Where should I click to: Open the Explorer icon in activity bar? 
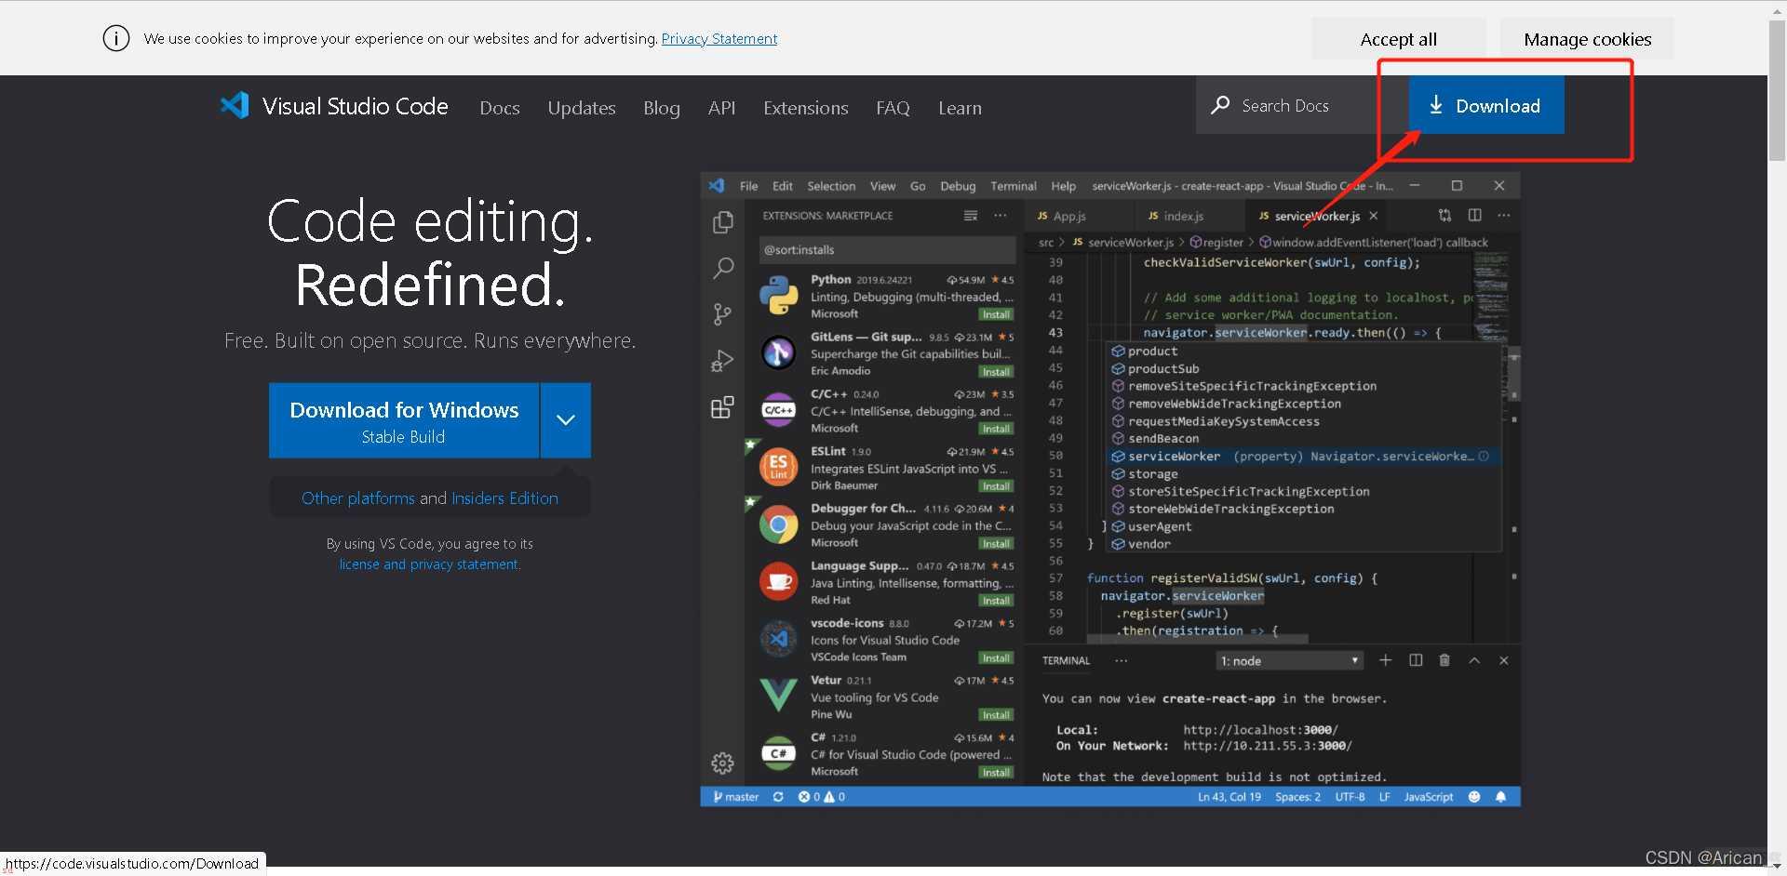click(722, 222)
